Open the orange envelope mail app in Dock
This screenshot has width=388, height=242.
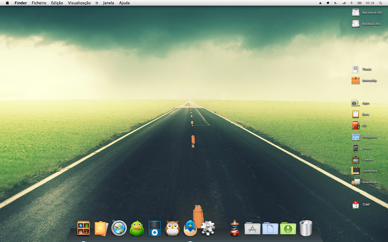pos(101,228)
